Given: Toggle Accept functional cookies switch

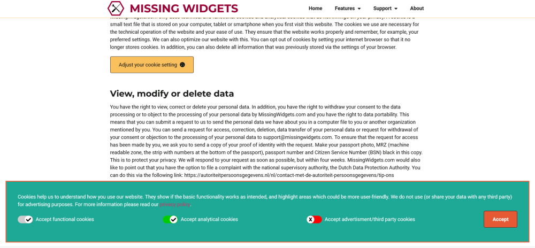Looking at the screenshot, I should tap(25, 219).
